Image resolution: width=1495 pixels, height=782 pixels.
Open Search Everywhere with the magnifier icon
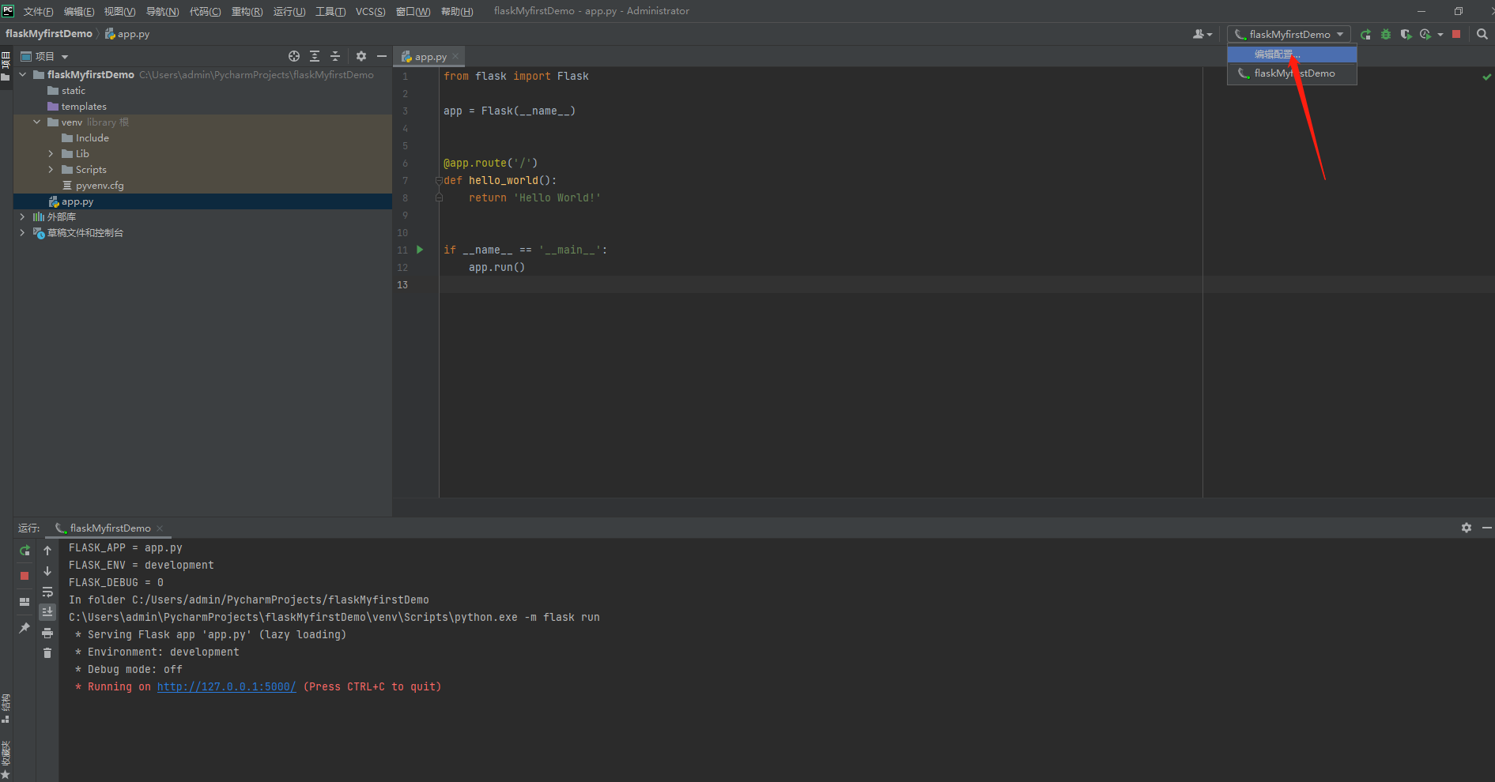click(1482, 34)
